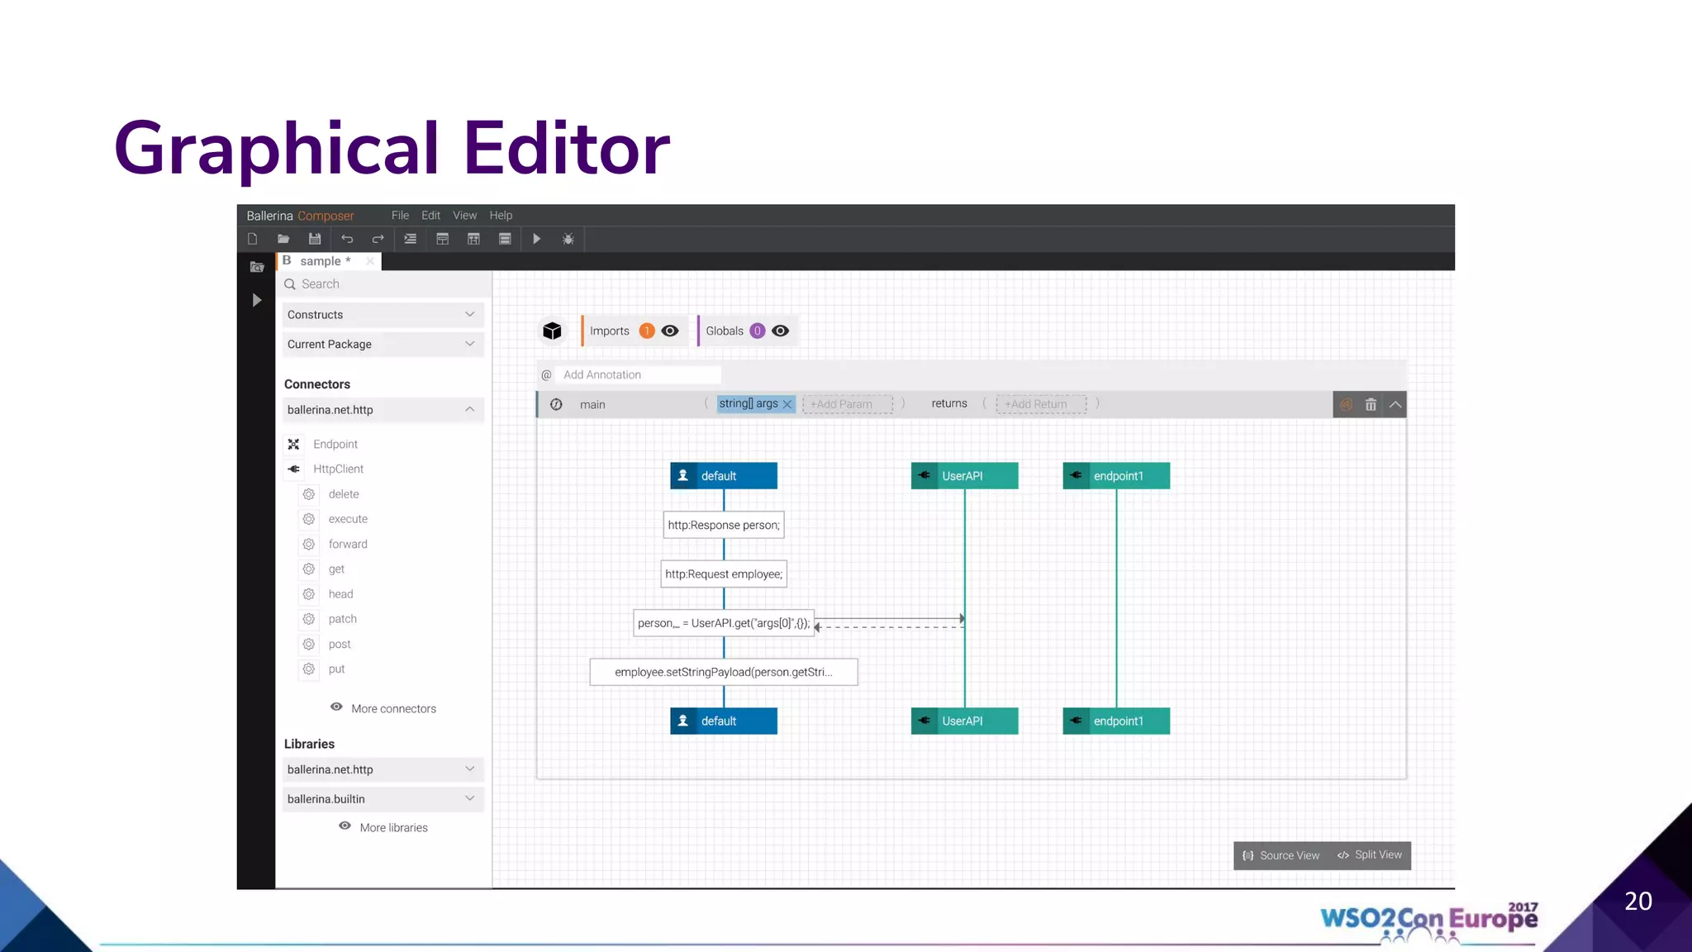Click the gear icon next to patch
Screen dimensions: 1692x952
click(308, 619)
